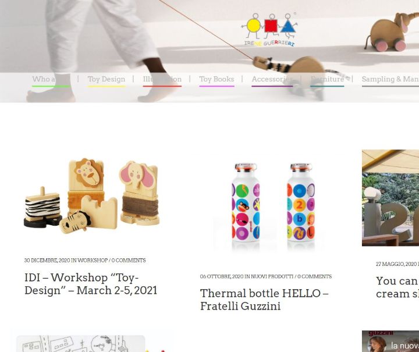Click the NUOVI PRODOTTI category link

coord(272,276)
